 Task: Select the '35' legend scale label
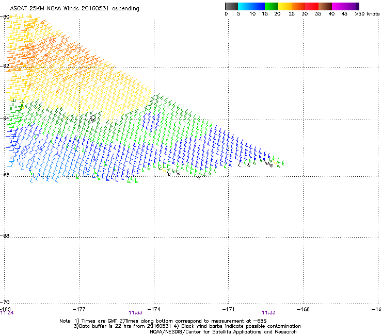coord(318,14)
